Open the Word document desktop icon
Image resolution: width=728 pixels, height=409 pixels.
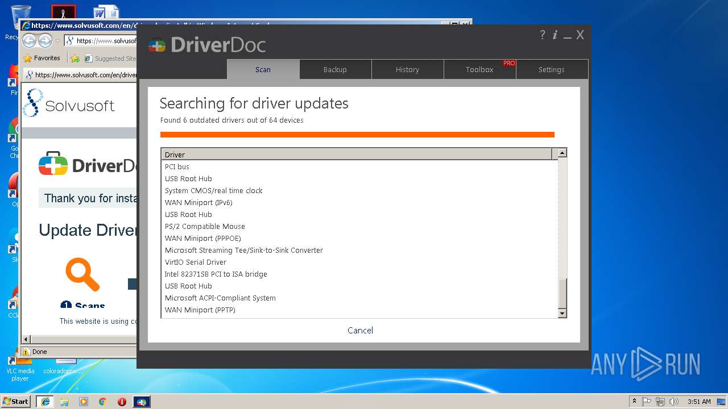coord(106,11)
